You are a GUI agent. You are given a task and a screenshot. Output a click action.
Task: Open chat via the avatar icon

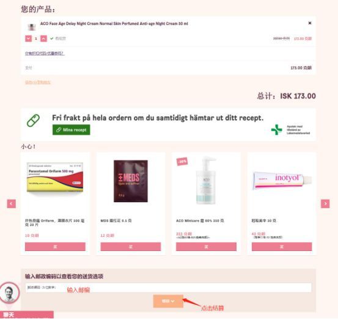(9, 293)
